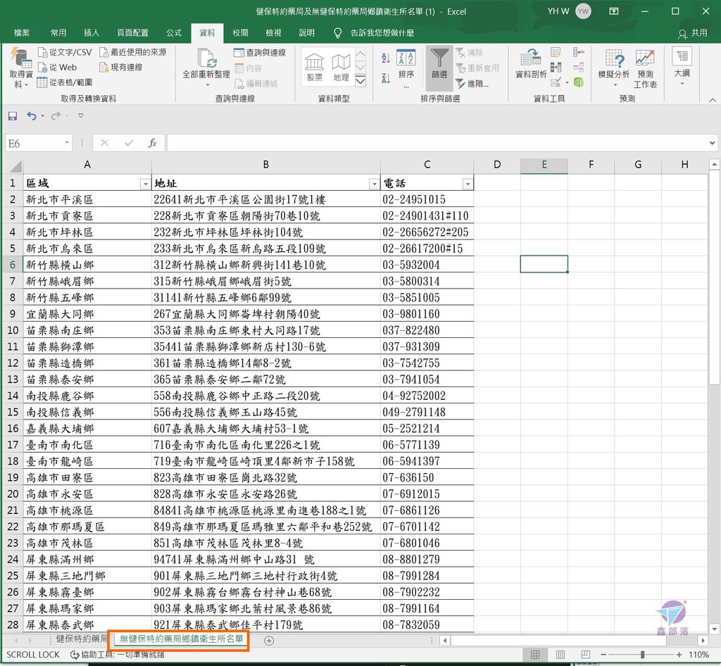The image size is (721, 666).
Task: Click the 110% zoom level
Action: click(699, 655)
